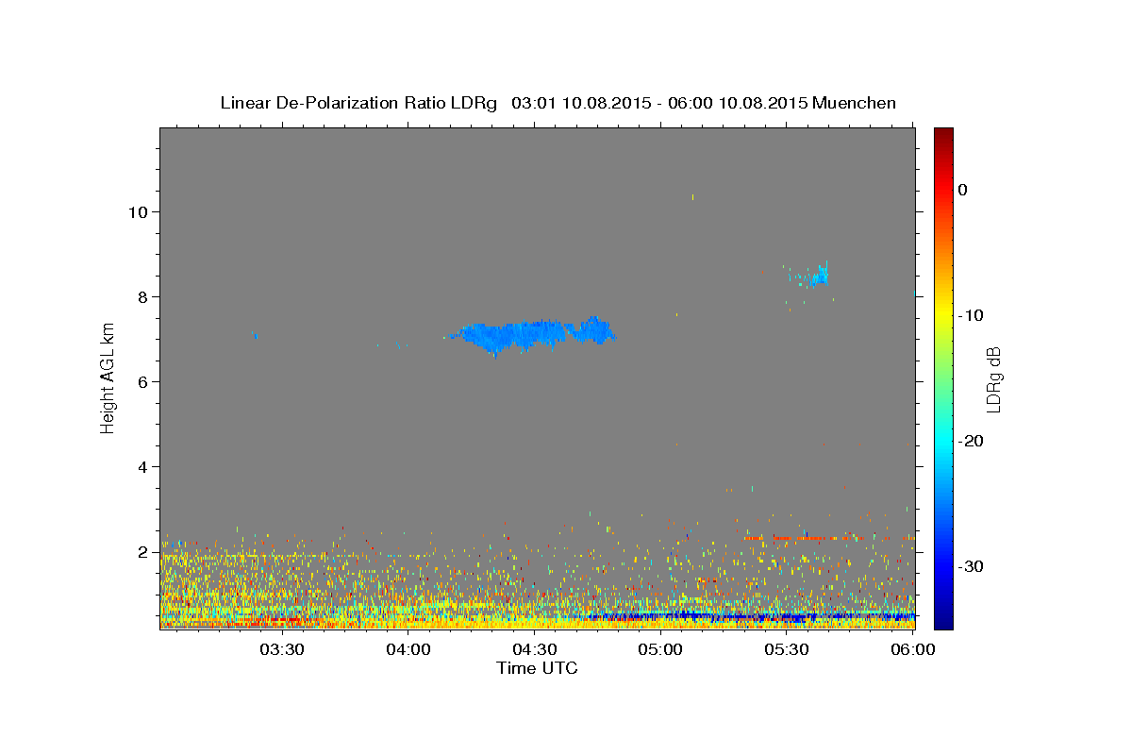Click the colorbar tick label -20
1132x755 pixels.
[972, 441]
